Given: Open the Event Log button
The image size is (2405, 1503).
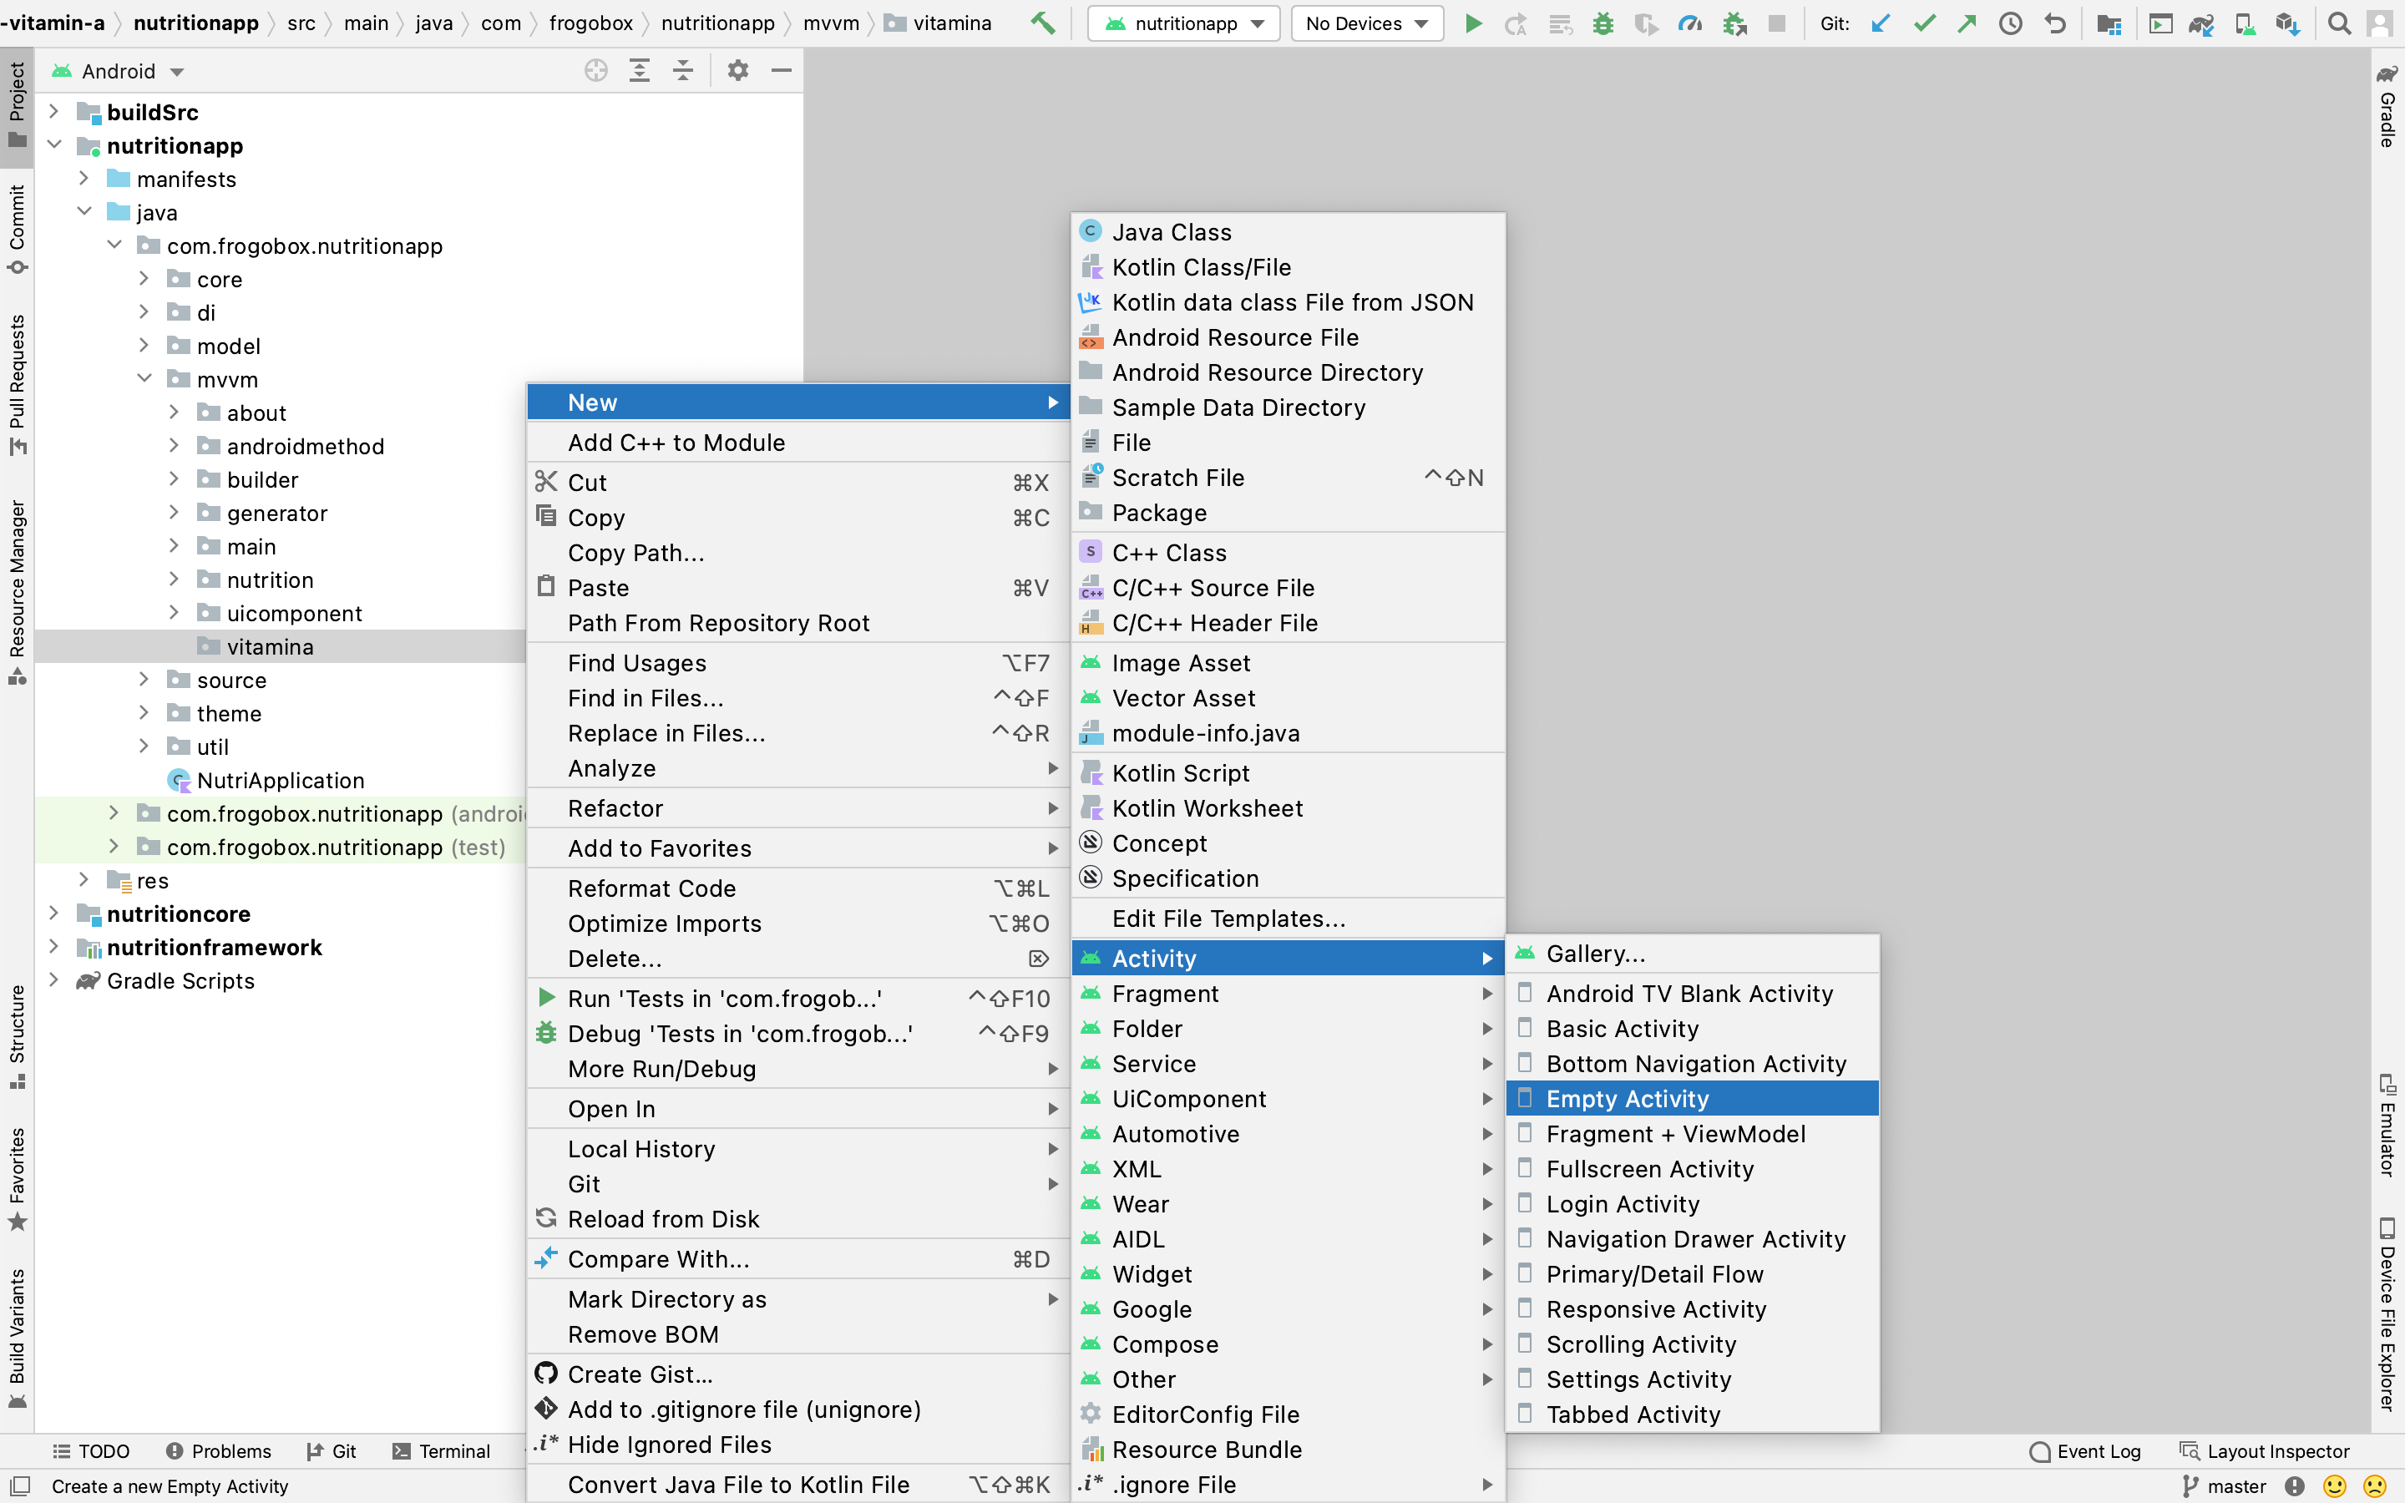Looking at the screenshot, I should coord(2085,1450).
